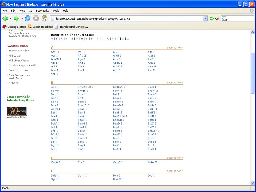Open the BamH I enzyme link
This screenshot has height=192, width=256.
(x=56, y=91)
